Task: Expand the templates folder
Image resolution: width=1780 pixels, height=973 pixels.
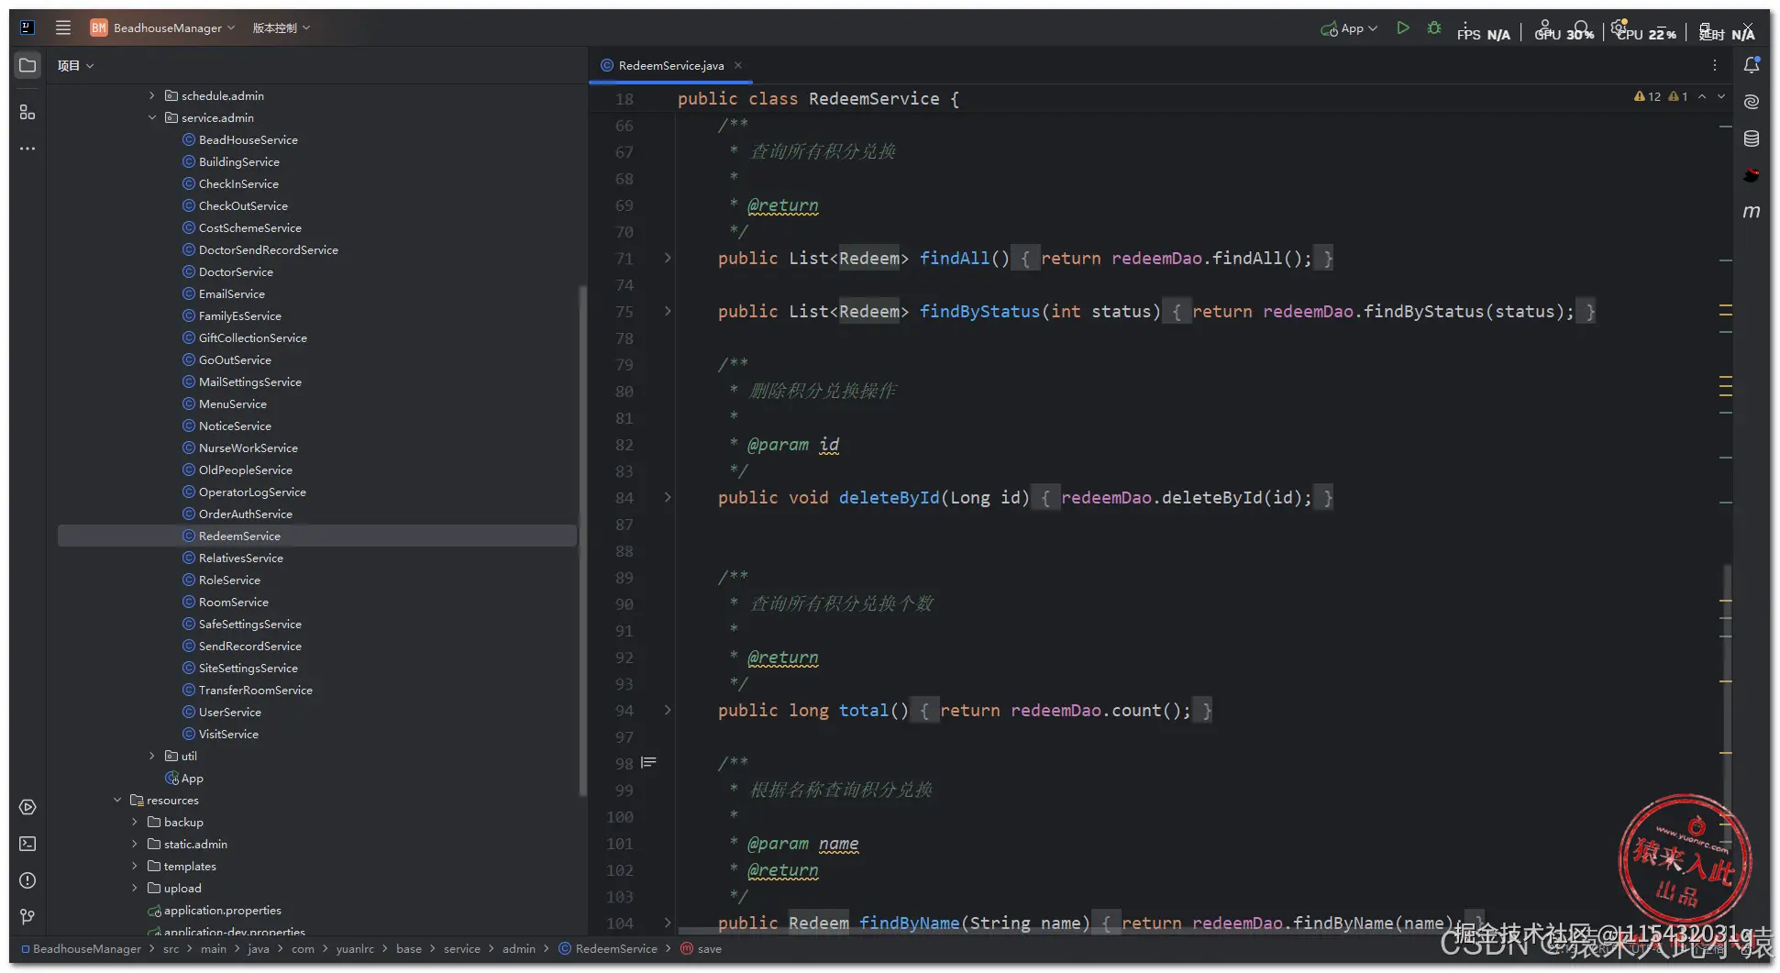Action: point(135,866)
